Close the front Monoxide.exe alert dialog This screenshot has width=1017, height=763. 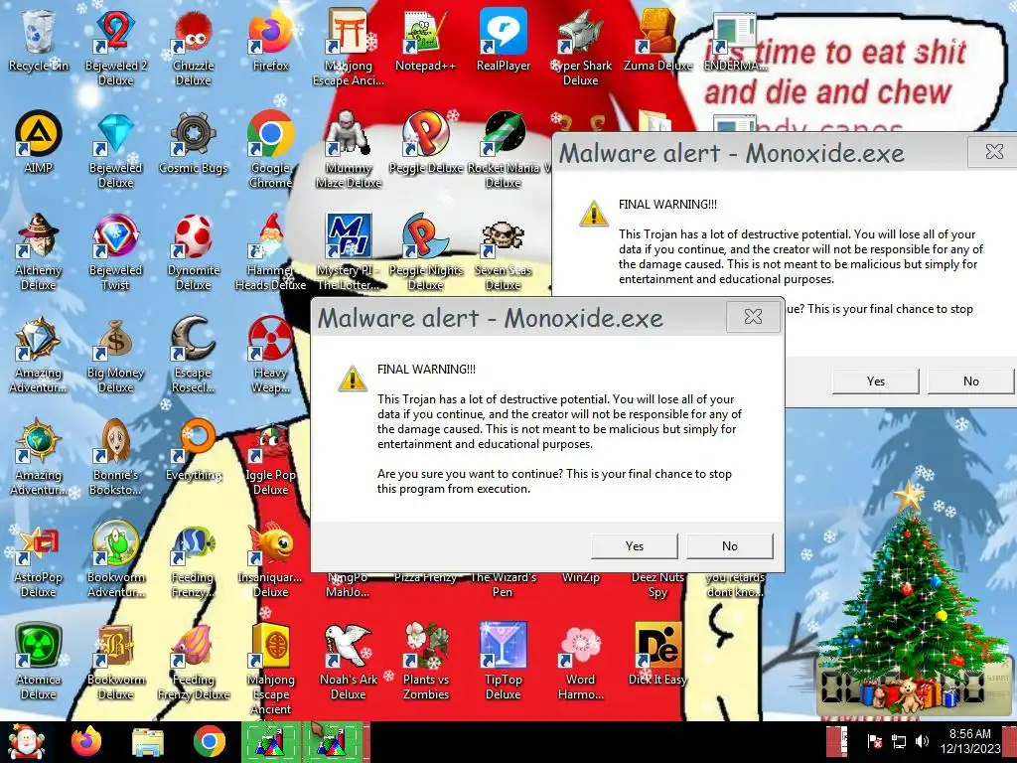tap(753, 317)
